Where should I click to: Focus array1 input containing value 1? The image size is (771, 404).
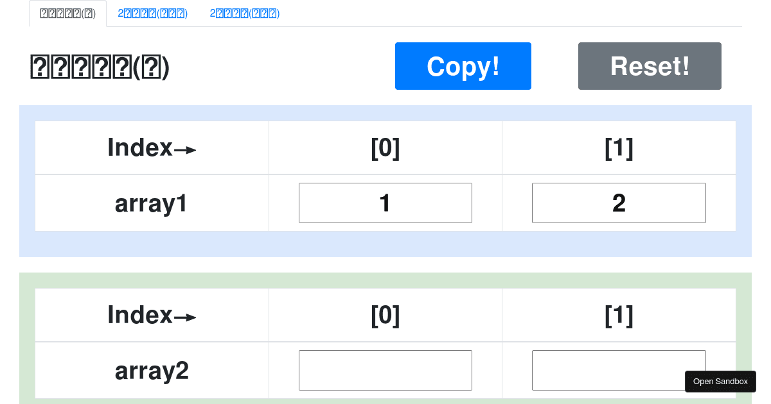click(x=385, y=203)
